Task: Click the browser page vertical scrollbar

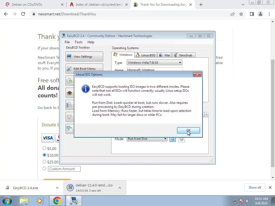Action: point(273,113)
